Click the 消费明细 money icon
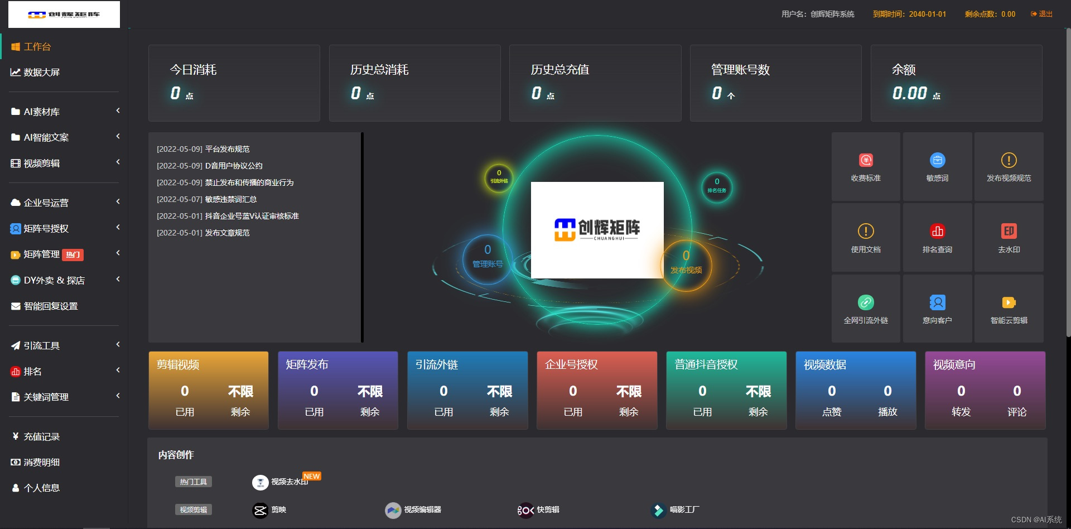The width and height of the screenshot is (1071, 529). 16,462
